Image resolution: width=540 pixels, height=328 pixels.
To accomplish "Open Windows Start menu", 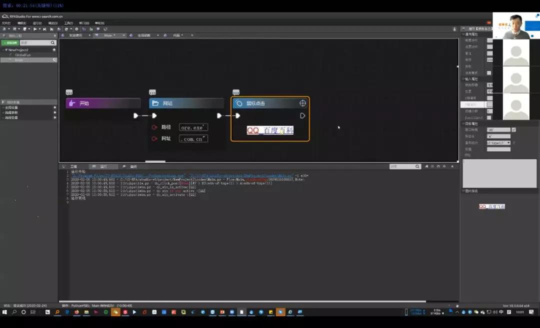I will [4, 312].
